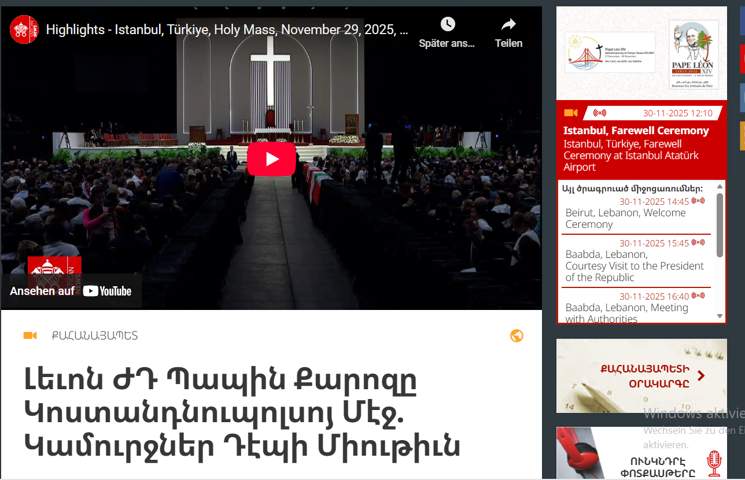
Task: Click the date '30-11-2025 15:45'
Action: click(654, 243)
